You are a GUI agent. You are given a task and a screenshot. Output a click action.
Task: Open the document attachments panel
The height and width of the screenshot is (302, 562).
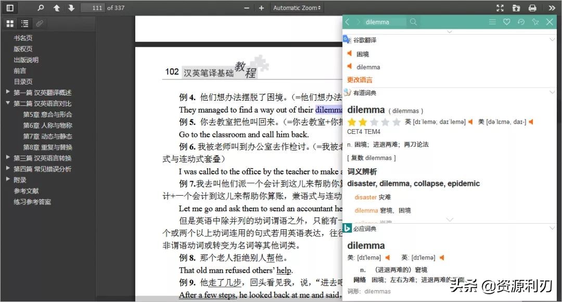pos(40,23)
